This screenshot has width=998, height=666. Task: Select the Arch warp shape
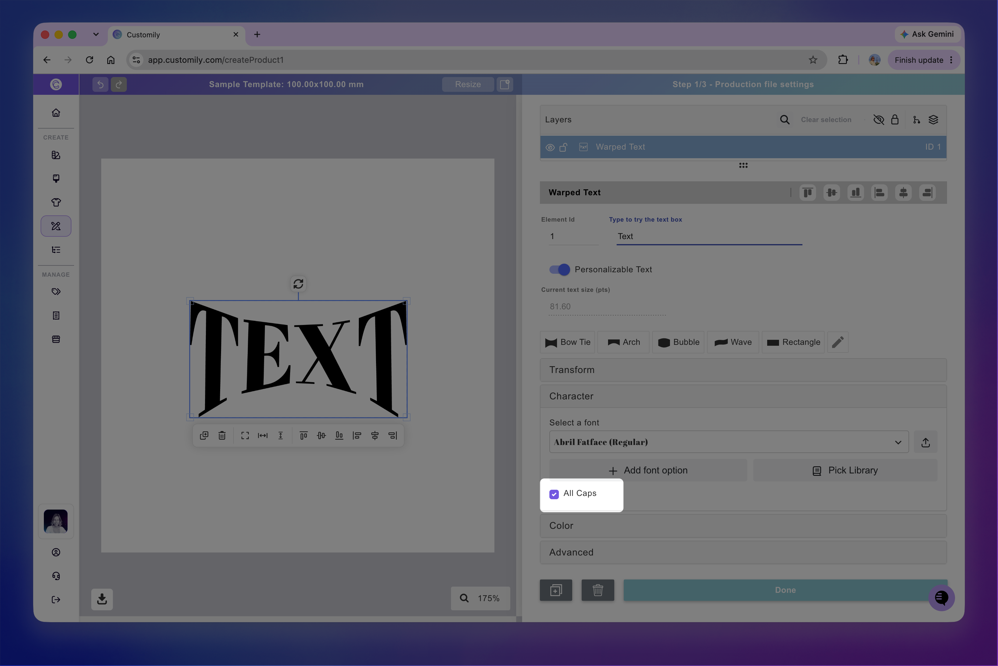tap(624, 342)
